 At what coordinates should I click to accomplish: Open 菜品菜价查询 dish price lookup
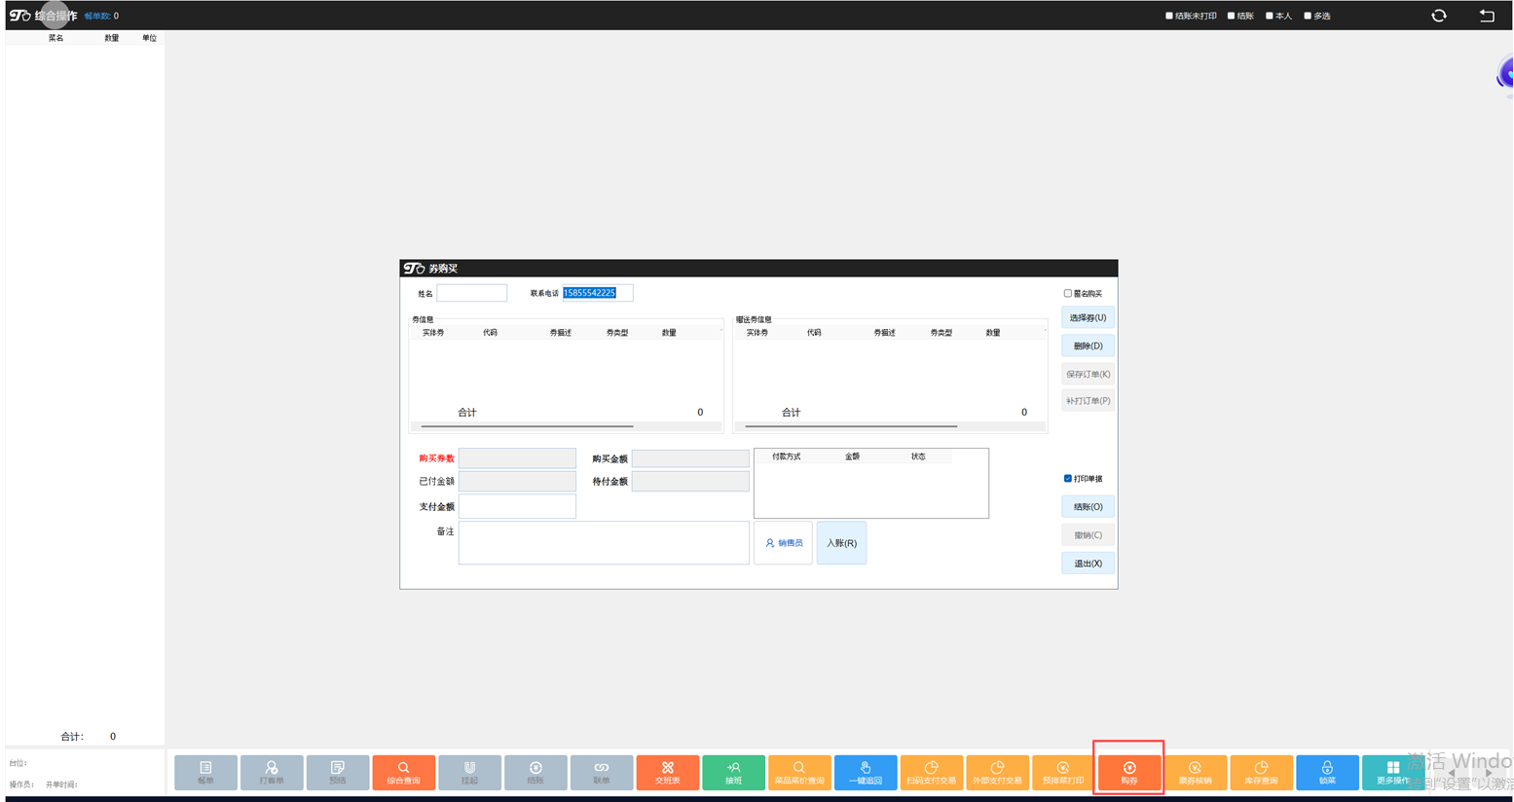(799, 772)
